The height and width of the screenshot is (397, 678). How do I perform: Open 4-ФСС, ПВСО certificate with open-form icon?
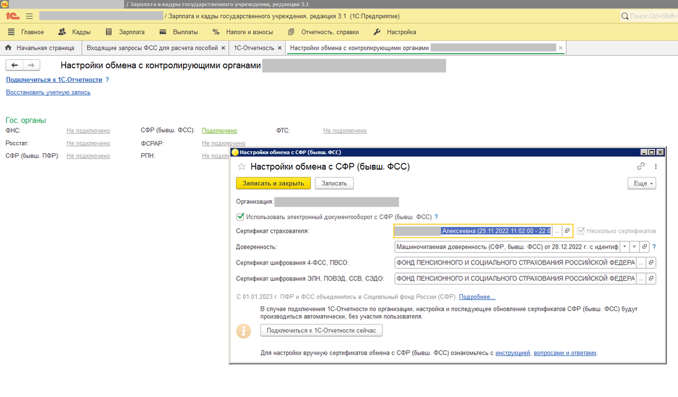pyautogui.click(x=651, y=263)
